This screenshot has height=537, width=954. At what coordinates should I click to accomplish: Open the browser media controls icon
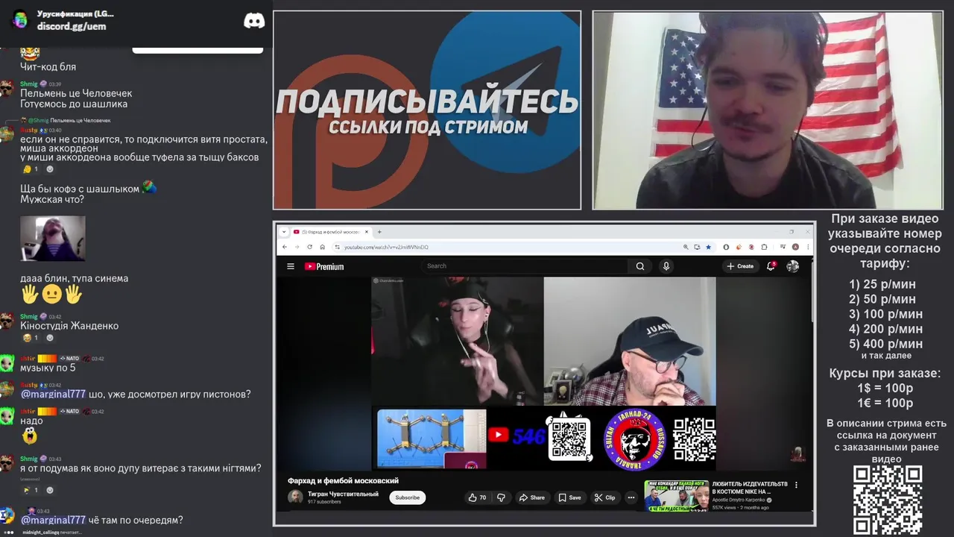pyautogui.click(x=783, y=247)
